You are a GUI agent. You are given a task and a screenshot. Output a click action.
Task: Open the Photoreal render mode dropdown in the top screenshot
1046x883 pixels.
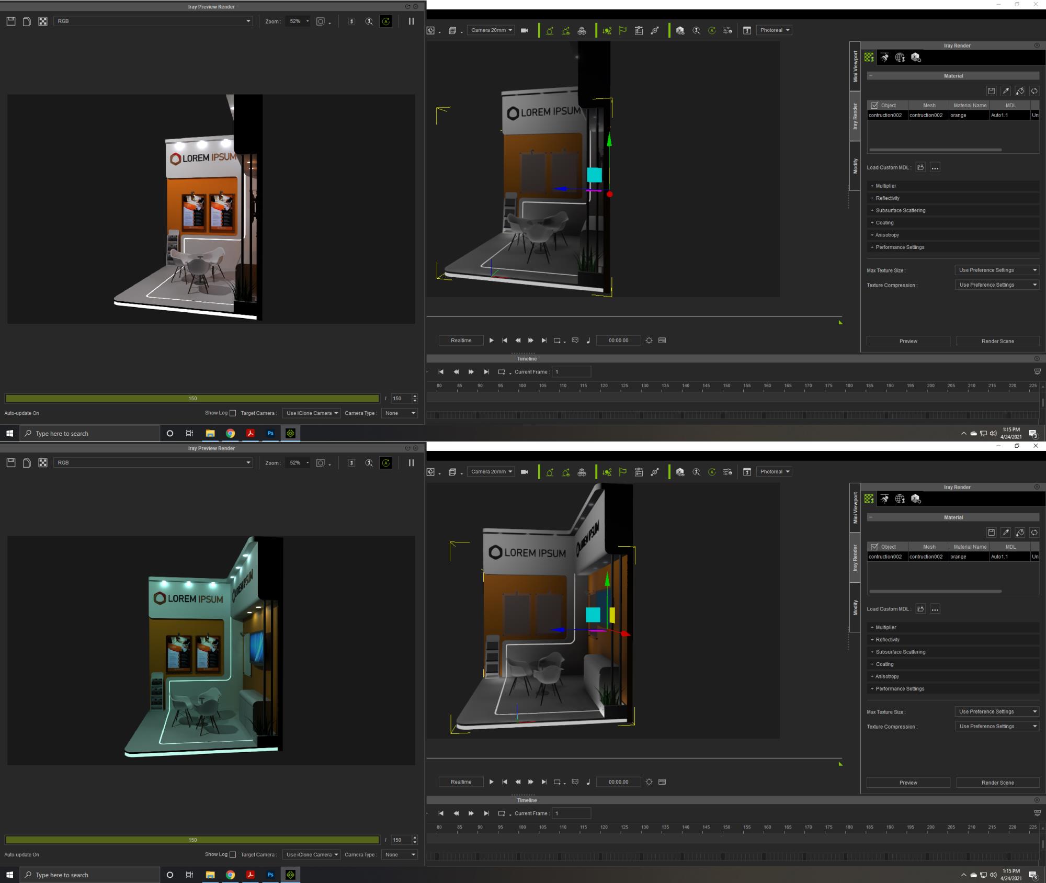click(x=774, y=30)
